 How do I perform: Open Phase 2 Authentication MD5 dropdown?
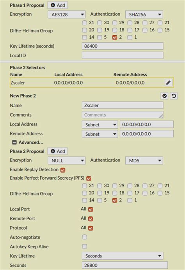(x=144, y=160)
